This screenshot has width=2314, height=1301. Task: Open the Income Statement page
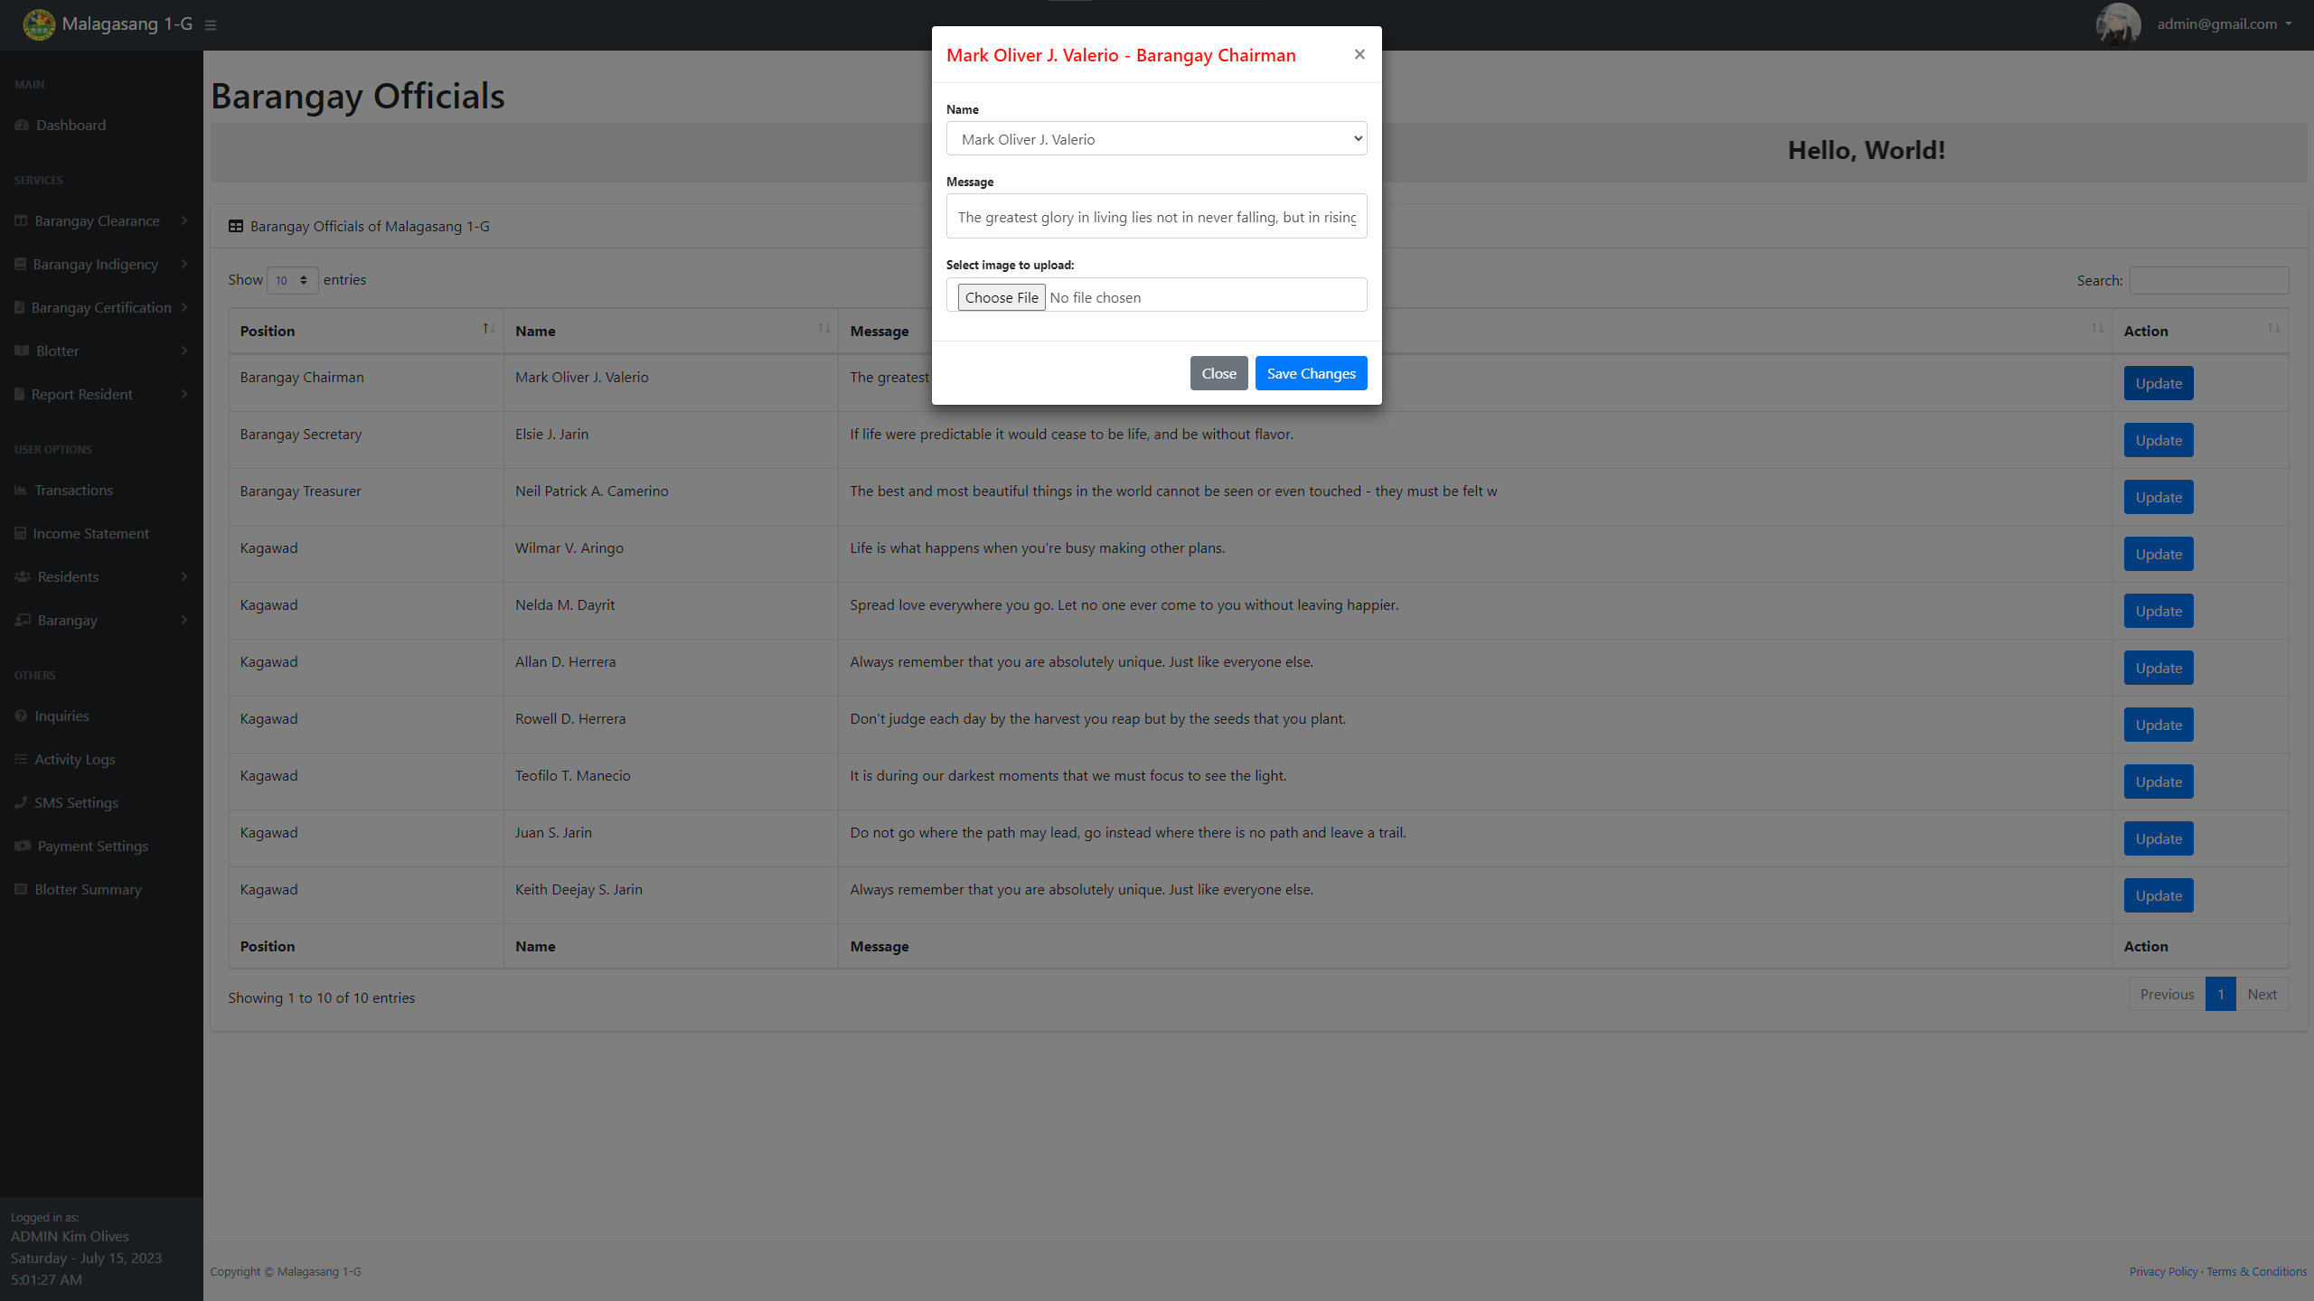[x=90, y=533]
